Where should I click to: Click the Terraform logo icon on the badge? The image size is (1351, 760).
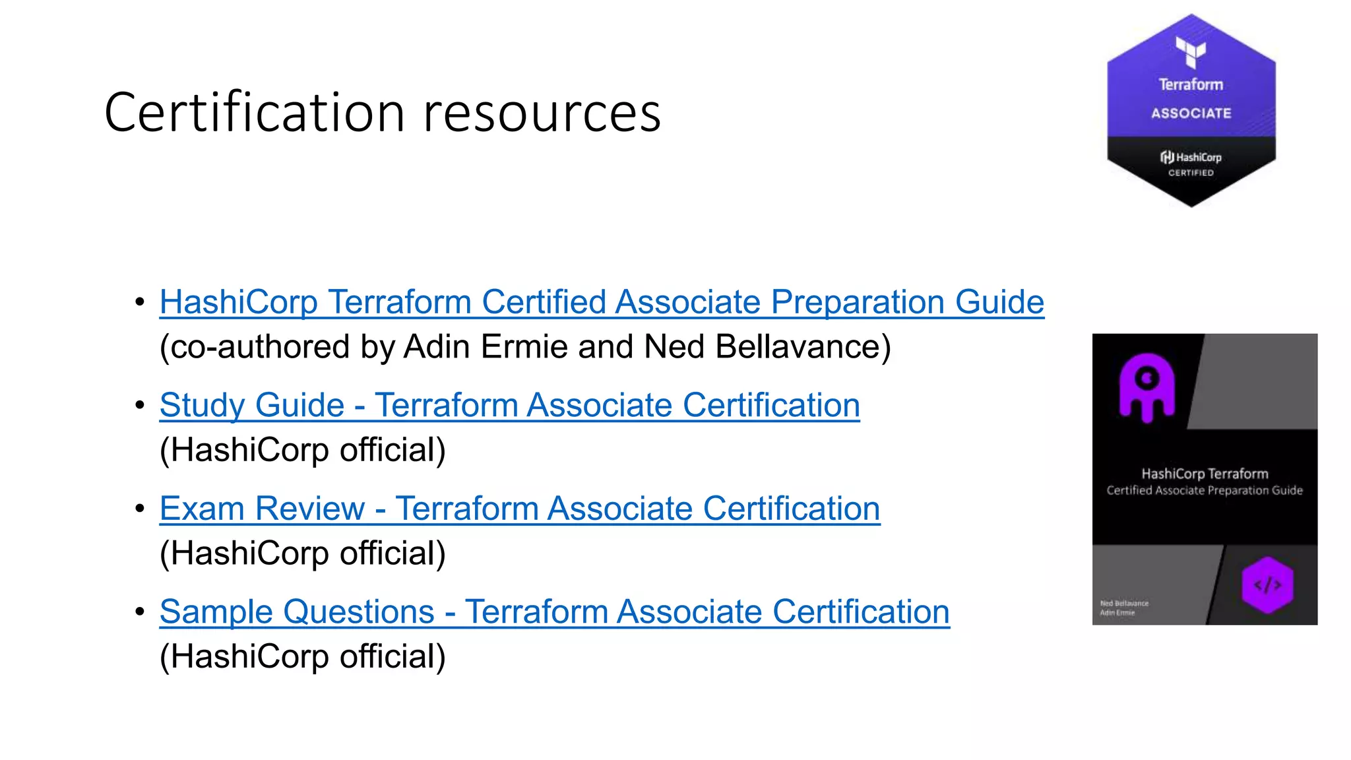tap(1191, 52)
